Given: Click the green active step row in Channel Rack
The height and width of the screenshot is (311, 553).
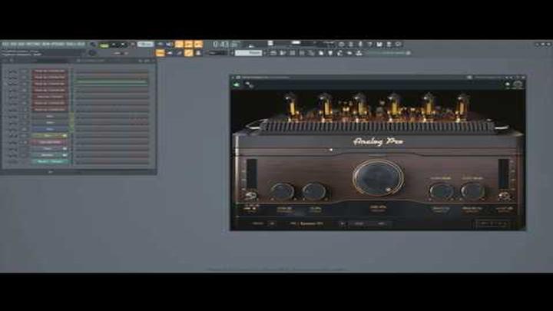Looking at the screenshot, I should coord(111,83).
